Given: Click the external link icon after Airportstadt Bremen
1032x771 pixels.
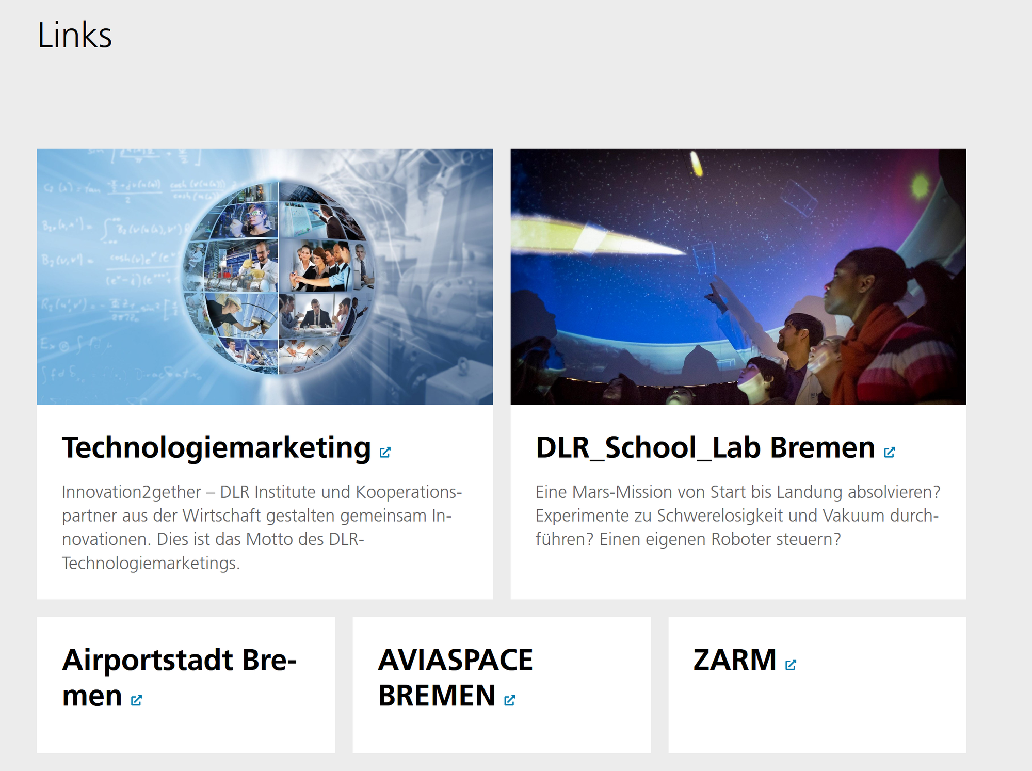Looking at the screenshot, I should 136,700.
